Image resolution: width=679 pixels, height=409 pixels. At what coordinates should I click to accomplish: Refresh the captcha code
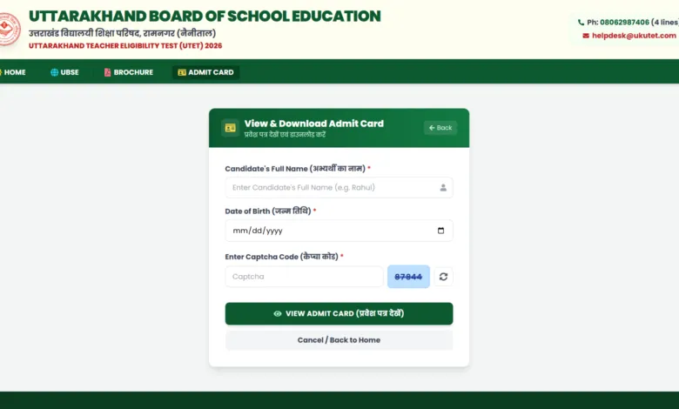[443, 277]
